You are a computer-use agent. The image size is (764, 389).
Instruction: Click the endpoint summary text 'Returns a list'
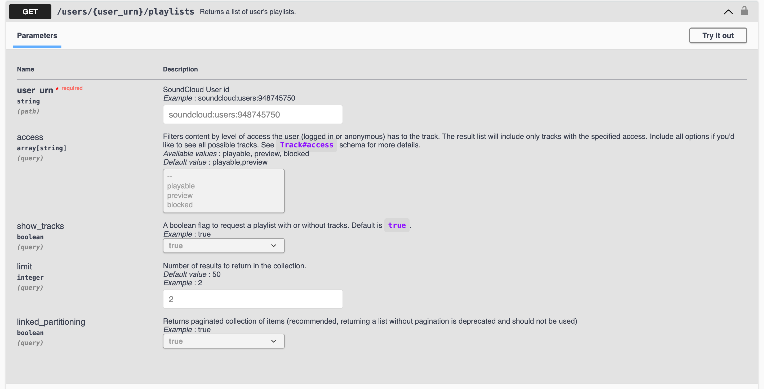247,12
